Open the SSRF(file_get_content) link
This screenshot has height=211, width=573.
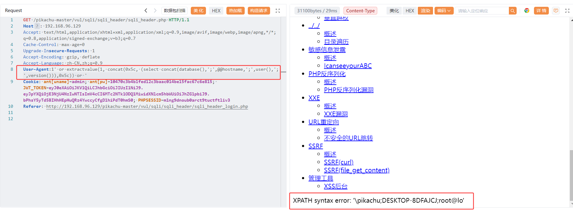357,170
